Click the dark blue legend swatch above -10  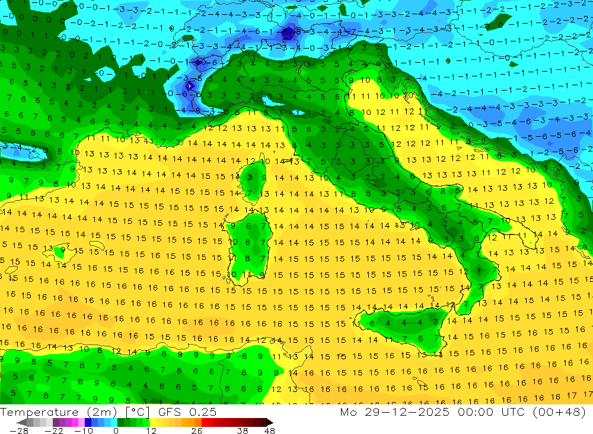(x=88, y=422)
